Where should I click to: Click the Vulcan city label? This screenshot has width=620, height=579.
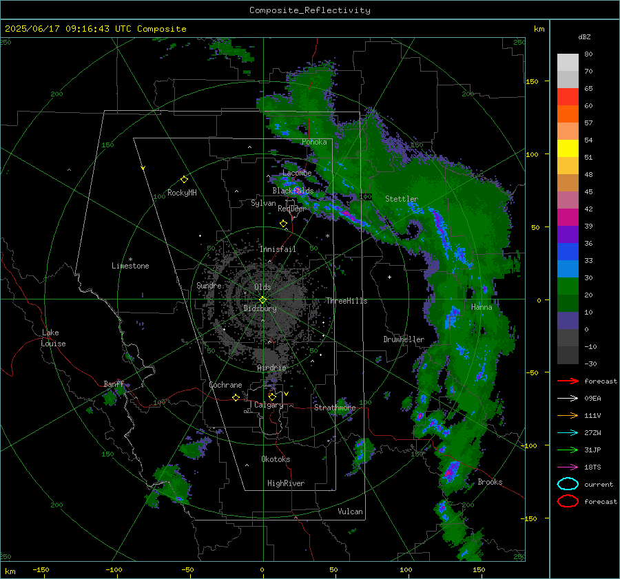click(x=350, y=512)
